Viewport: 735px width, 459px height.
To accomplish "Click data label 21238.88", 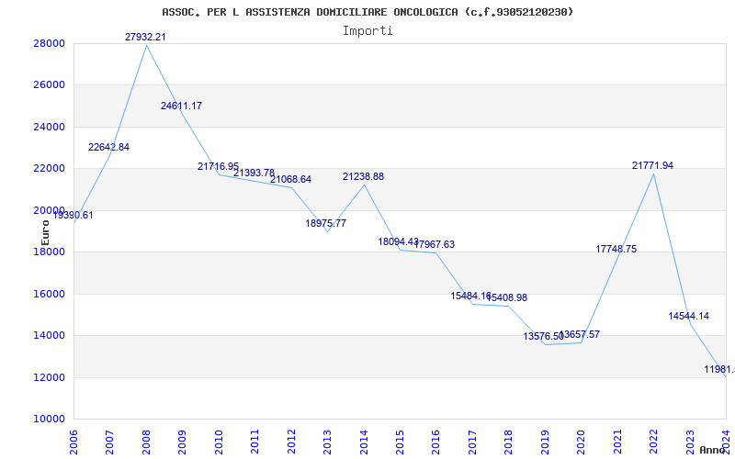I will click(x=363, y=176).
